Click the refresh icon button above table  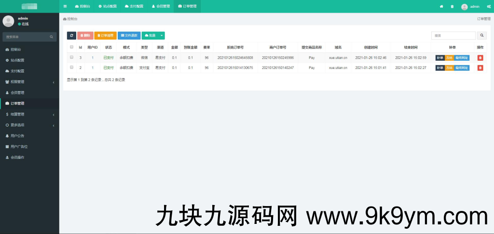tap(71, 36)
